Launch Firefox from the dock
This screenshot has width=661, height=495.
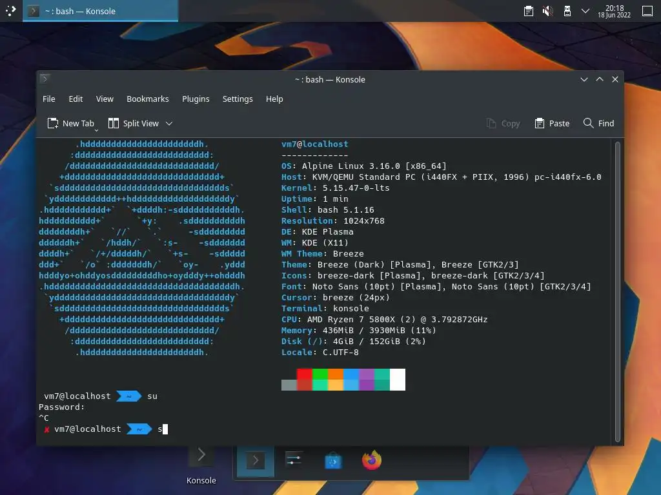coord(371,460)
